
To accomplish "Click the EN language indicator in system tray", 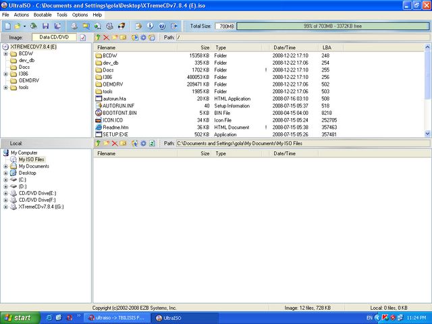I will pyautogui.click(x=369, y=318).
